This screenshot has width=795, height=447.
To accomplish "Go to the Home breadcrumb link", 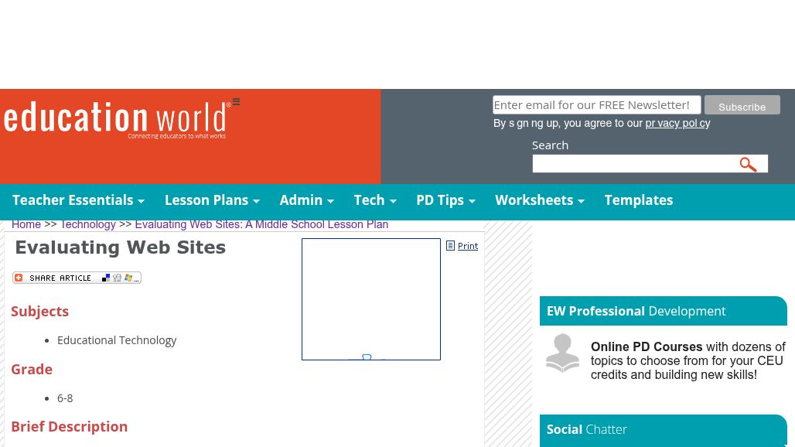I will 26,224.
